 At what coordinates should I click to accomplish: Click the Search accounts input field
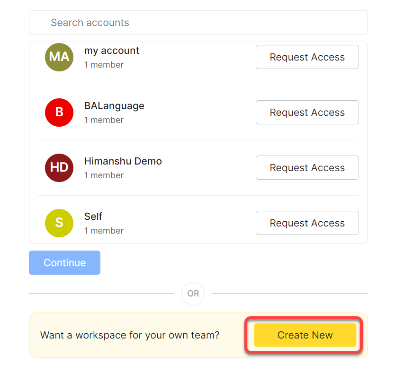198,23
